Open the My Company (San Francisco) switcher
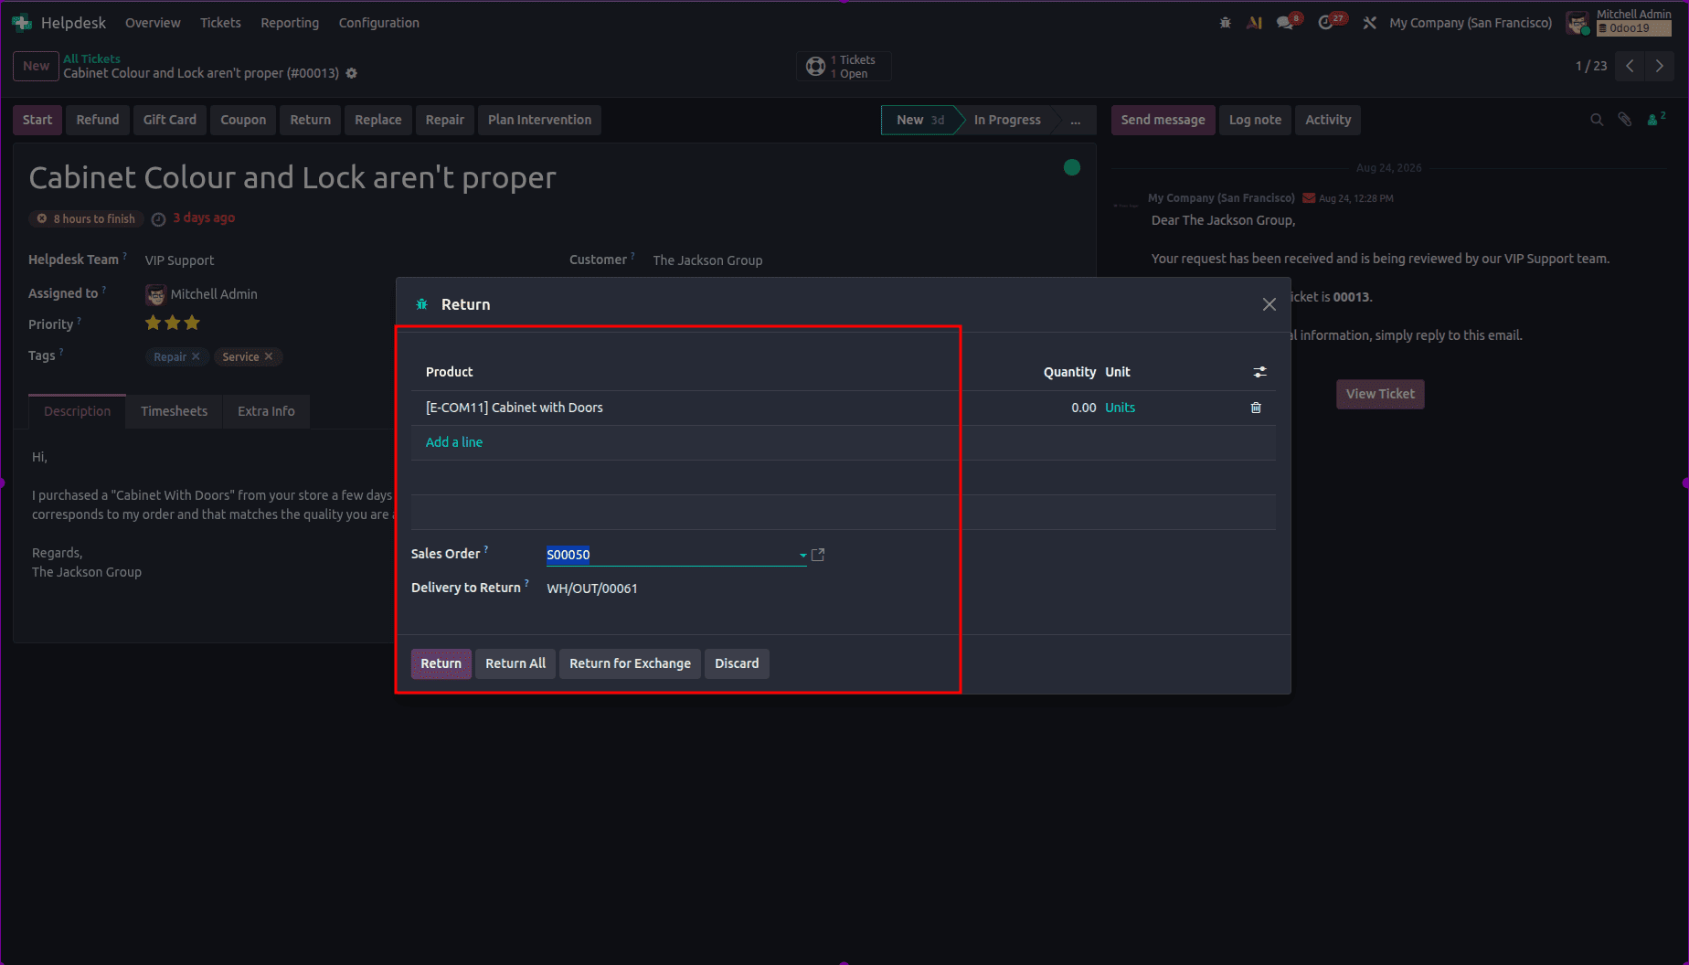 pyautogui.click(x=1471, y=22)
